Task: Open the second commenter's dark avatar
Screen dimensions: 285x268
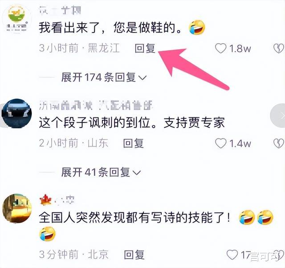Action: [17, 114]
